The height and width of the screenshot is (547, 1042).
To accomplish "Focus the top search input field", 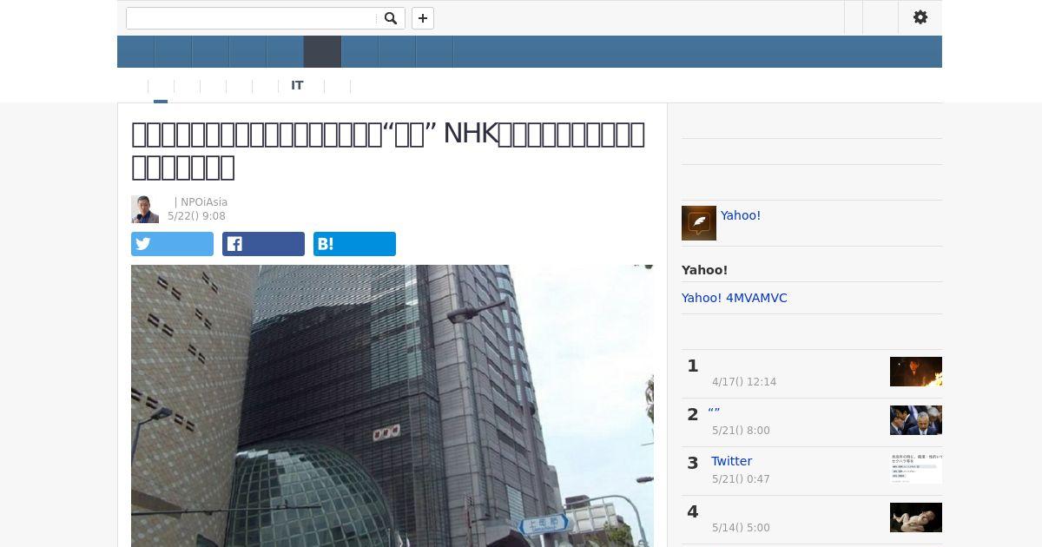I will coord(252,18).
